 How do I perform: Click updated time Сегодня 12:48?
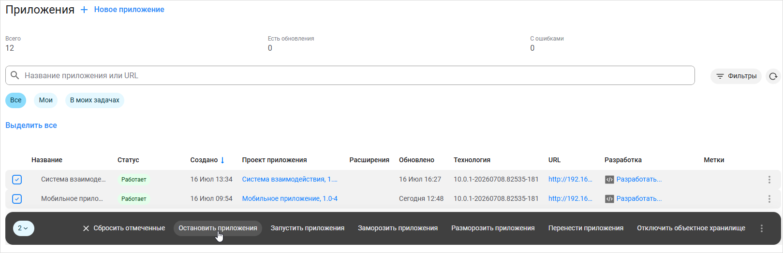click(421, 199)
